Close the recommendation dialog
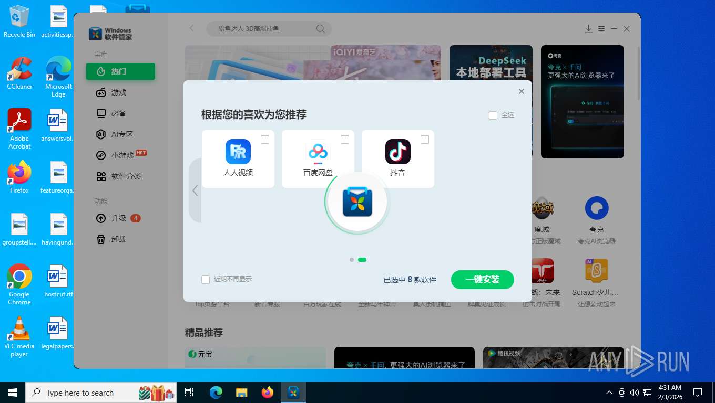This screenshot has width=715, height=403. 522,91
